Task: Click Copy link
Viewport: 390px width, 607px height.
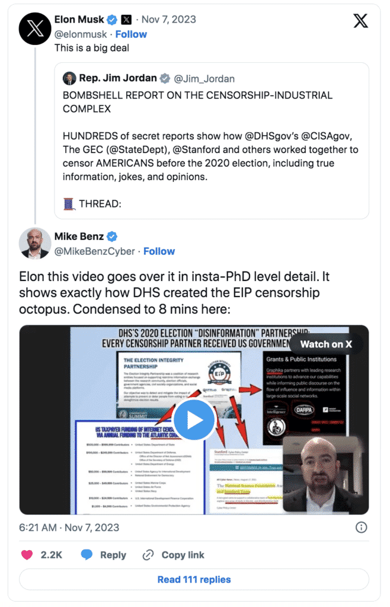Action: click(x=173, y=555)
